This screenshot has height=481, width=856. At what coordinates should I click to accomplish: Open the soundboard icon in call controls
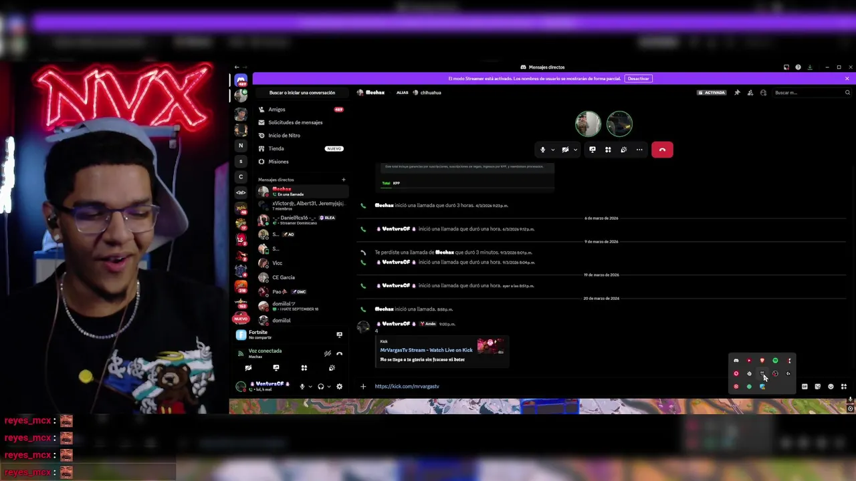tap(623, 150)
